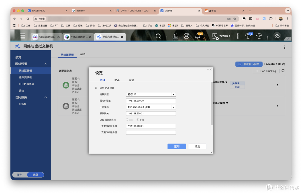This screenshot has height=194, width=302.
Task: Switch to the Wi-Fi tab
Action: coord(82,54)
